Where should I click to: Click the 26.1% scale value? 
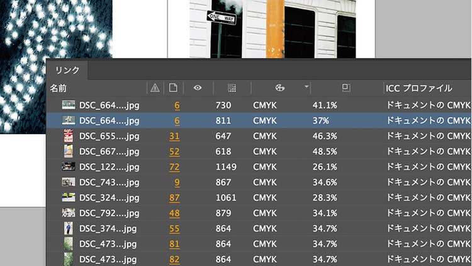(x=325, y=167)
